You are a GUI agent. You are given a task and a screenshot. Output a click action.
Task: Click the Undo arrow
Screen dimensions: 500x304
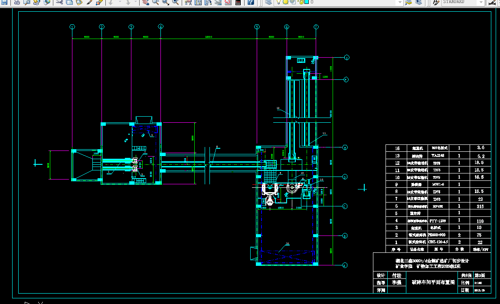tap(111, 2)
